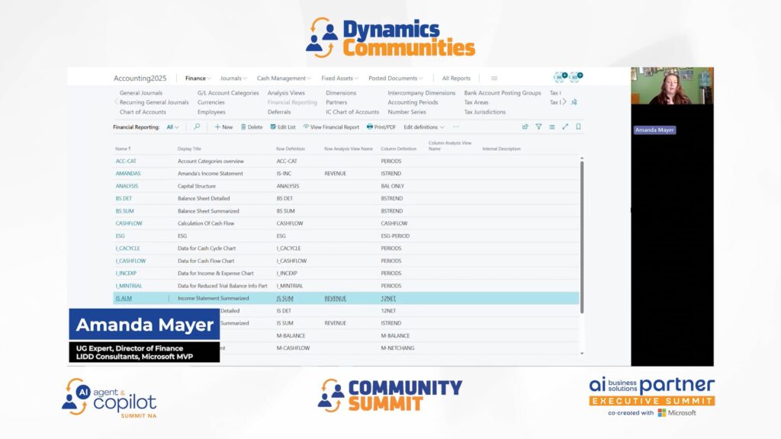This screenshot has height=439, width=781.
Task: Click the Print/PDF action
Action: coord(381,127)
